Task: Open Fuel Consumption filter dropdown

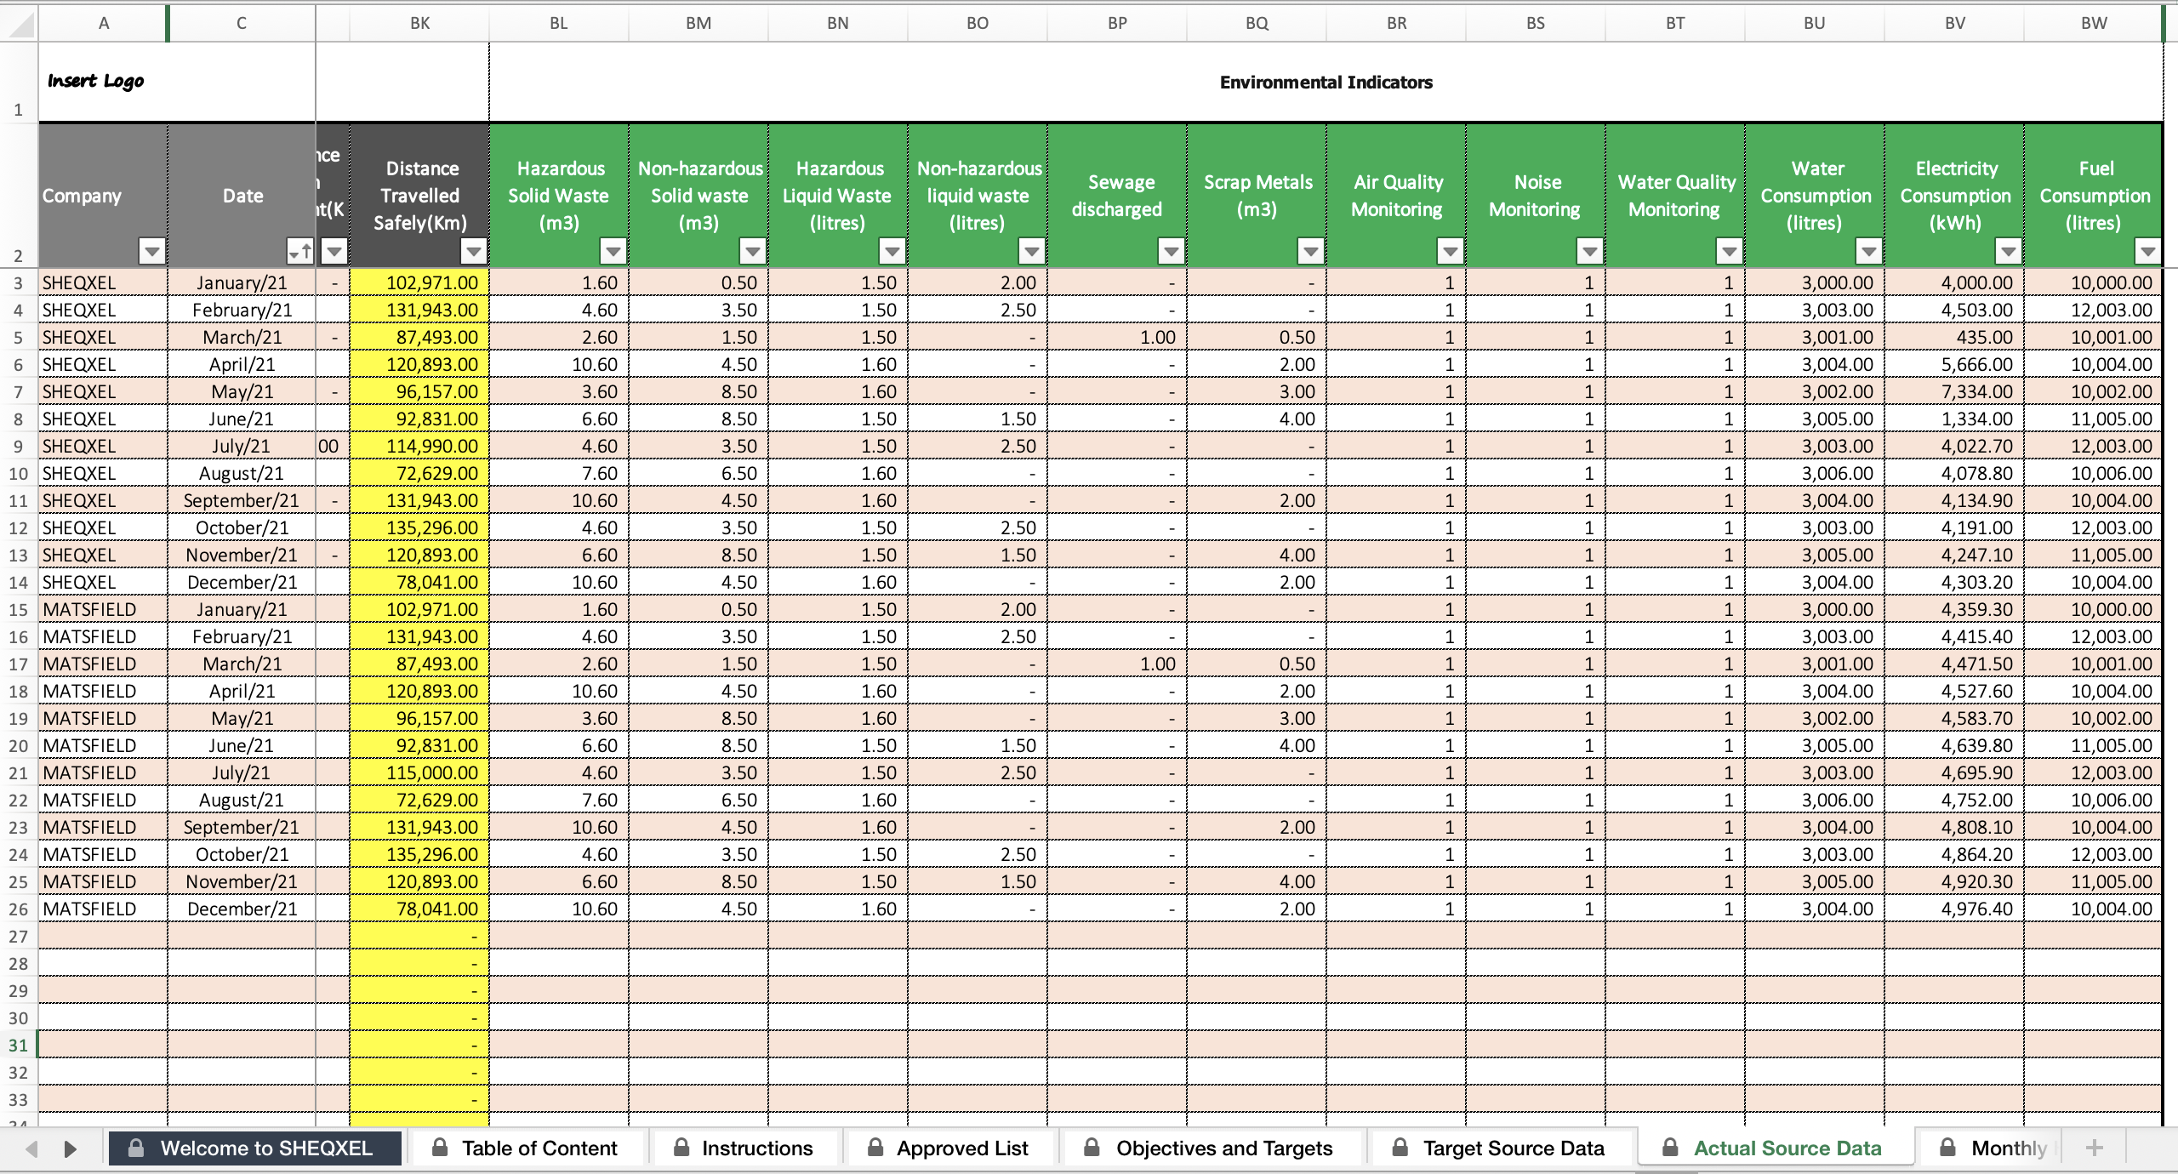Action: pos(2148,251)
